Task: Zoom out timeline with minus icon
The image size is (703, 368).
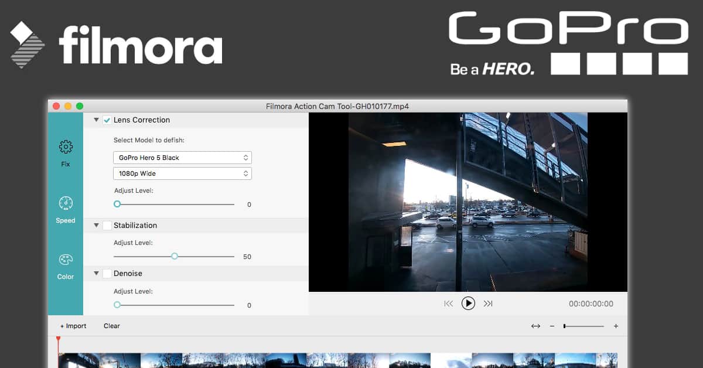Action: pos(552,326)
